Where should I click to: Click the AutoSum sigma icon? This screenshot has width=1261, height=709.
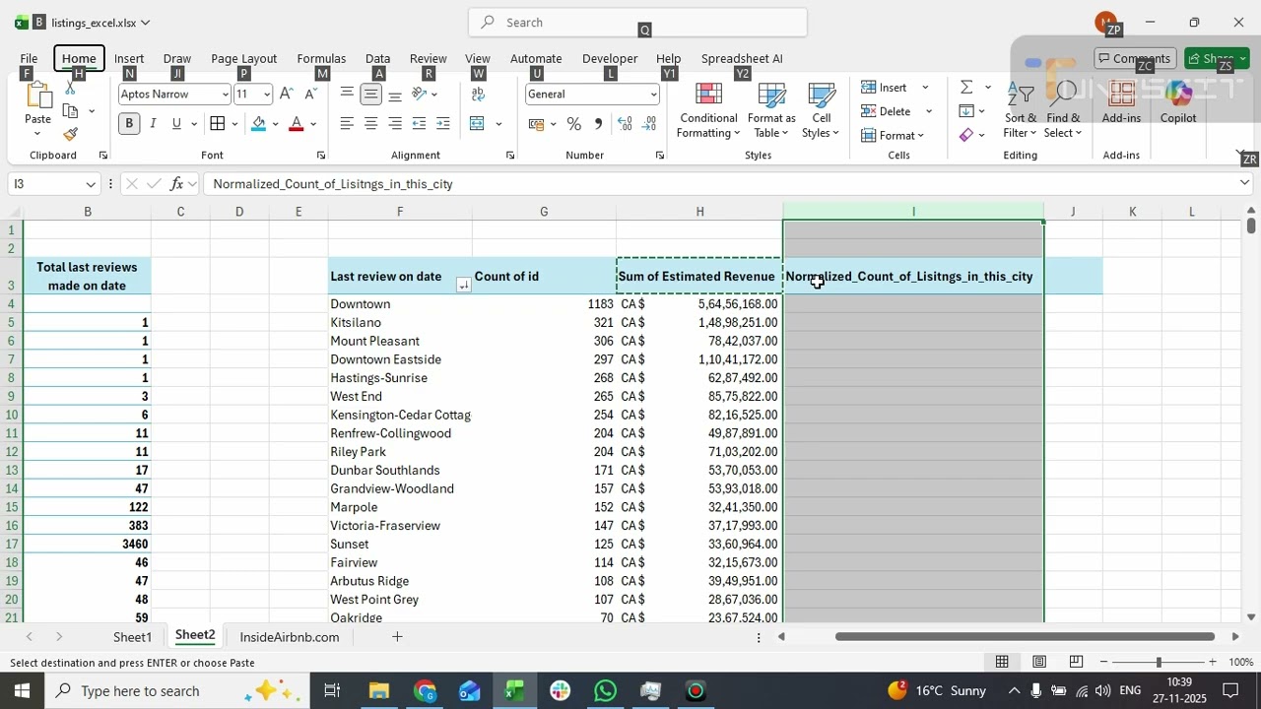tap(966, 87)
